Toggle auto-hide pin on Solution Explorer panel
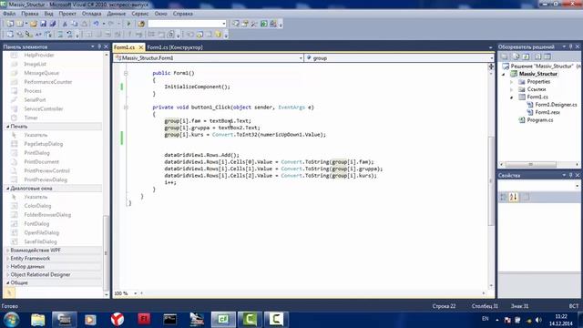This screenshot has height=328, width=583. (571, 46)
